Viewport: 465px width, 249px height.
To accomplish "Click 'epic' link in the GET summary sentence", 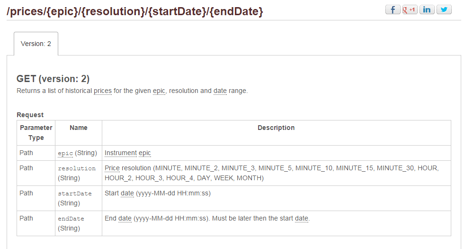I will 159,91.
